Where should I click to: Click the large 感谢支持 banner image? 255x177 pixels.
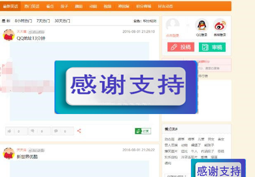(126, 87)
